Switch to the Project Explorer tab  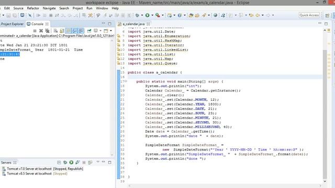[x=12, y=24]
